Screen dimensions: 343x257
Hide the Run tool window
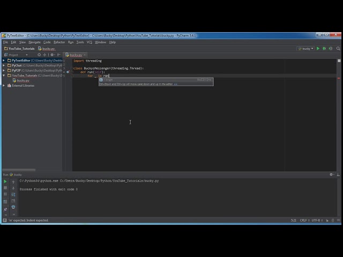tap(338, 175)
